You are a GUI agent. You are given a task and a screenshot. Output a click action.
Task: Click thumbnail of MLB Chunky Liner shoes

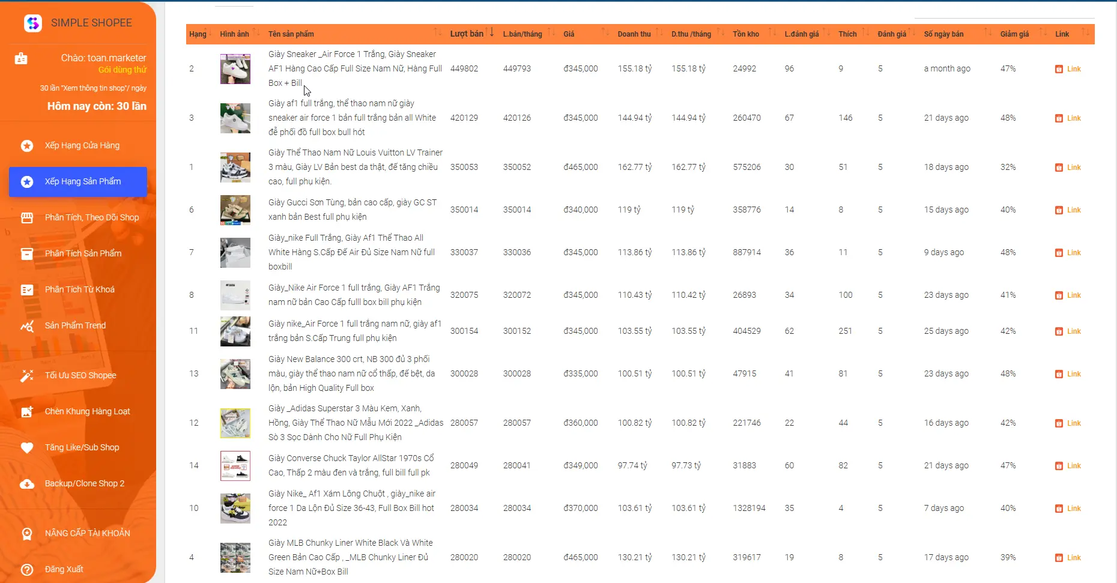pos(235,557)
